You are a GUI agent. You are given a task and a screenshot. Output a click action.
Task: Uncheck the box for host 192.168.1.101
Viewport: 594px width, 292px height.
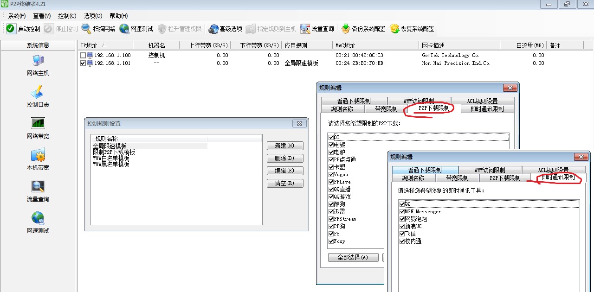(x=83, y=63)
